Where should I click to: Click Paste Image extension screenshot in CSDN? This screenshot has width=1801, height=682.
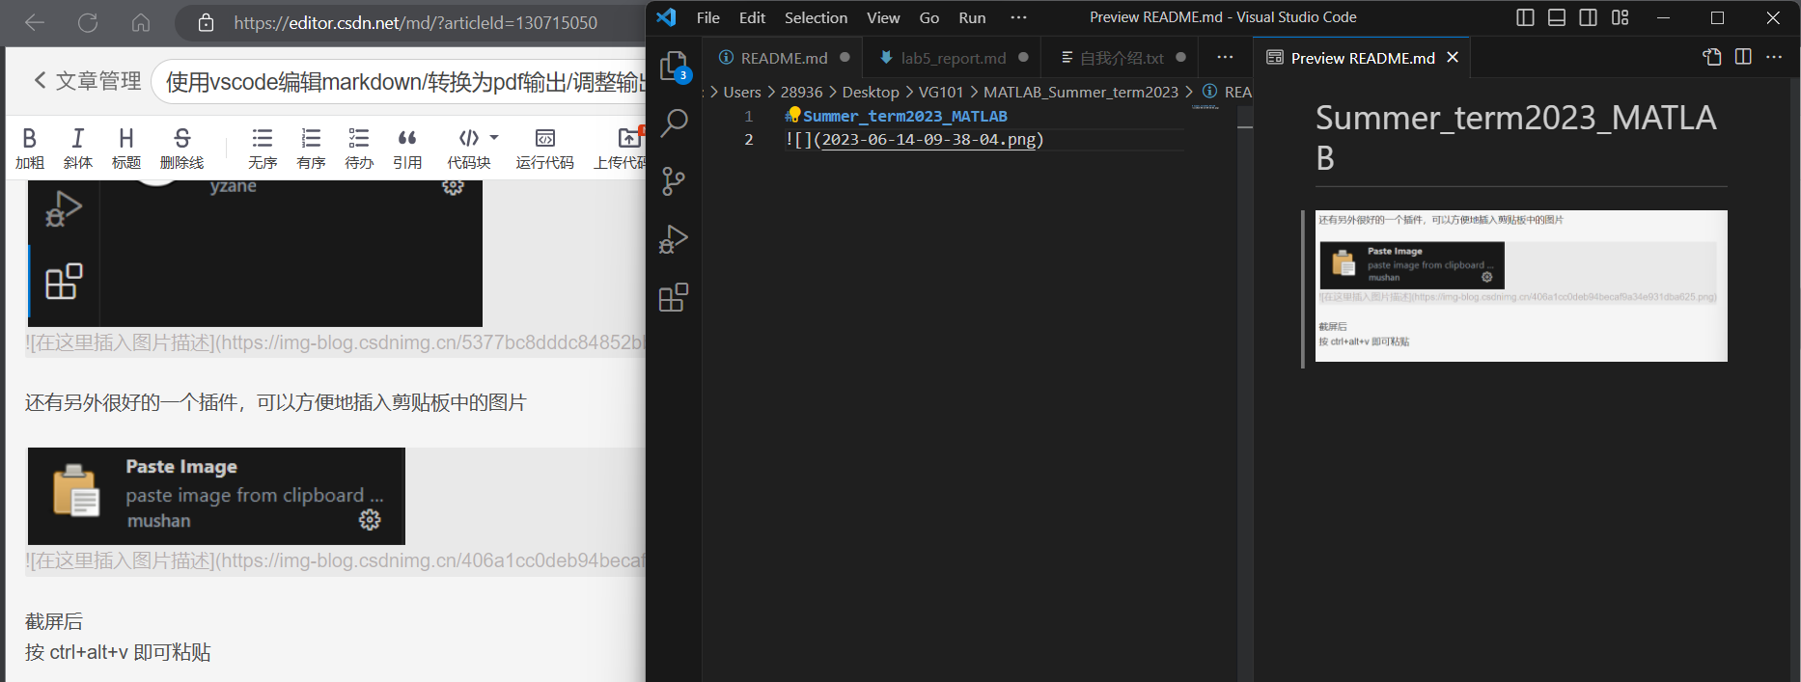216,496
